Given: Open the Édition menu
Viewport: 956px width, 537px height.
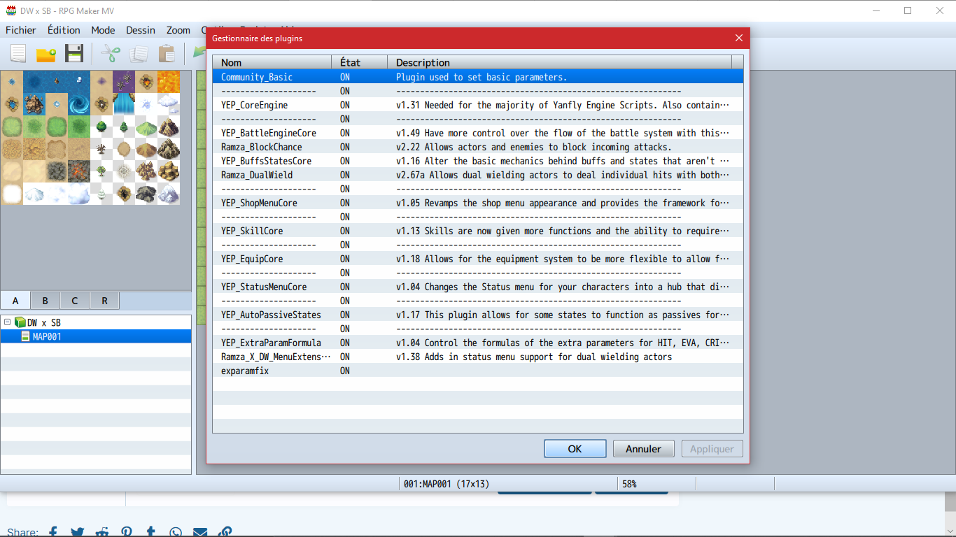Looking at the screenshot, I should (x=64, y=30).
